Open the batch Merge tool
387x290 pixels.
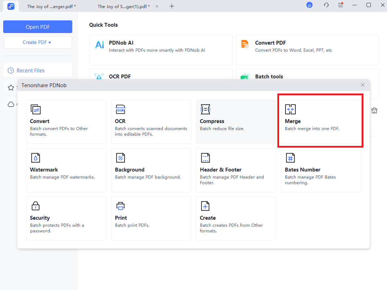(x=321, y=121)
